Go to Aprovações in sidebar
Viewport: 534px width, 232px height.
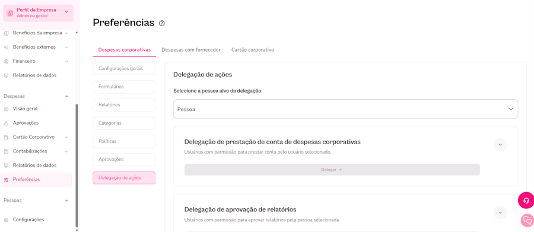point(26,123)
